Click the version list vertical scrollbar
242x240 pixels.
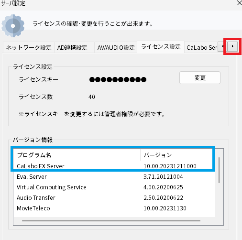[219, 170]
